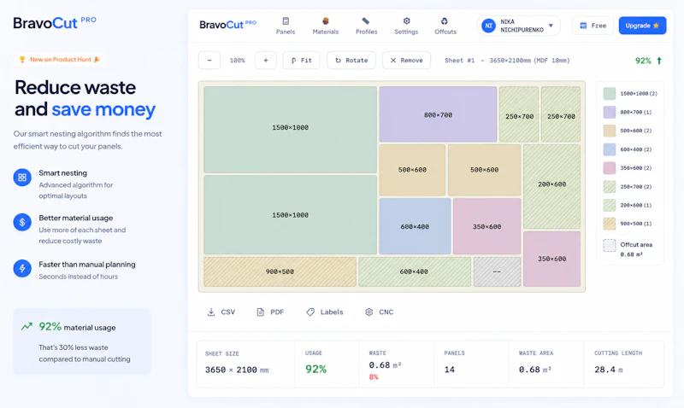Click the green 1500×1000 legend swatch
This screenshot has width=684, height=408.
click(x=609, y=94)
